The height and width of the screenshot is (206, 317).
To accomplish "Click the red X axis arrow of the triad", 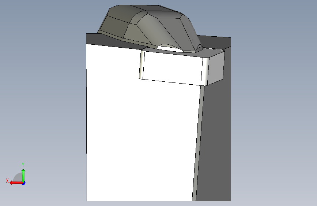I will point(16,183).
